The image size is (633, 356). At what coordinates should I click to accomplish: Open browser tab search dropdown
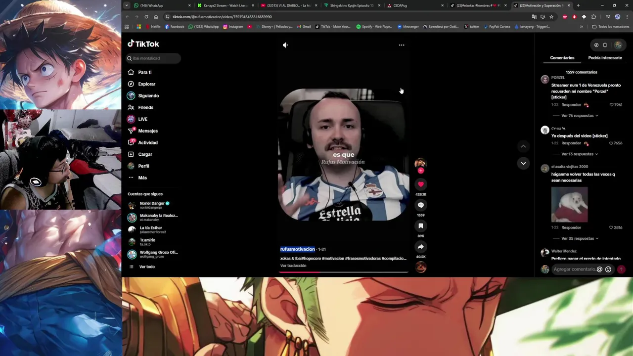click(x=127, y=5)
